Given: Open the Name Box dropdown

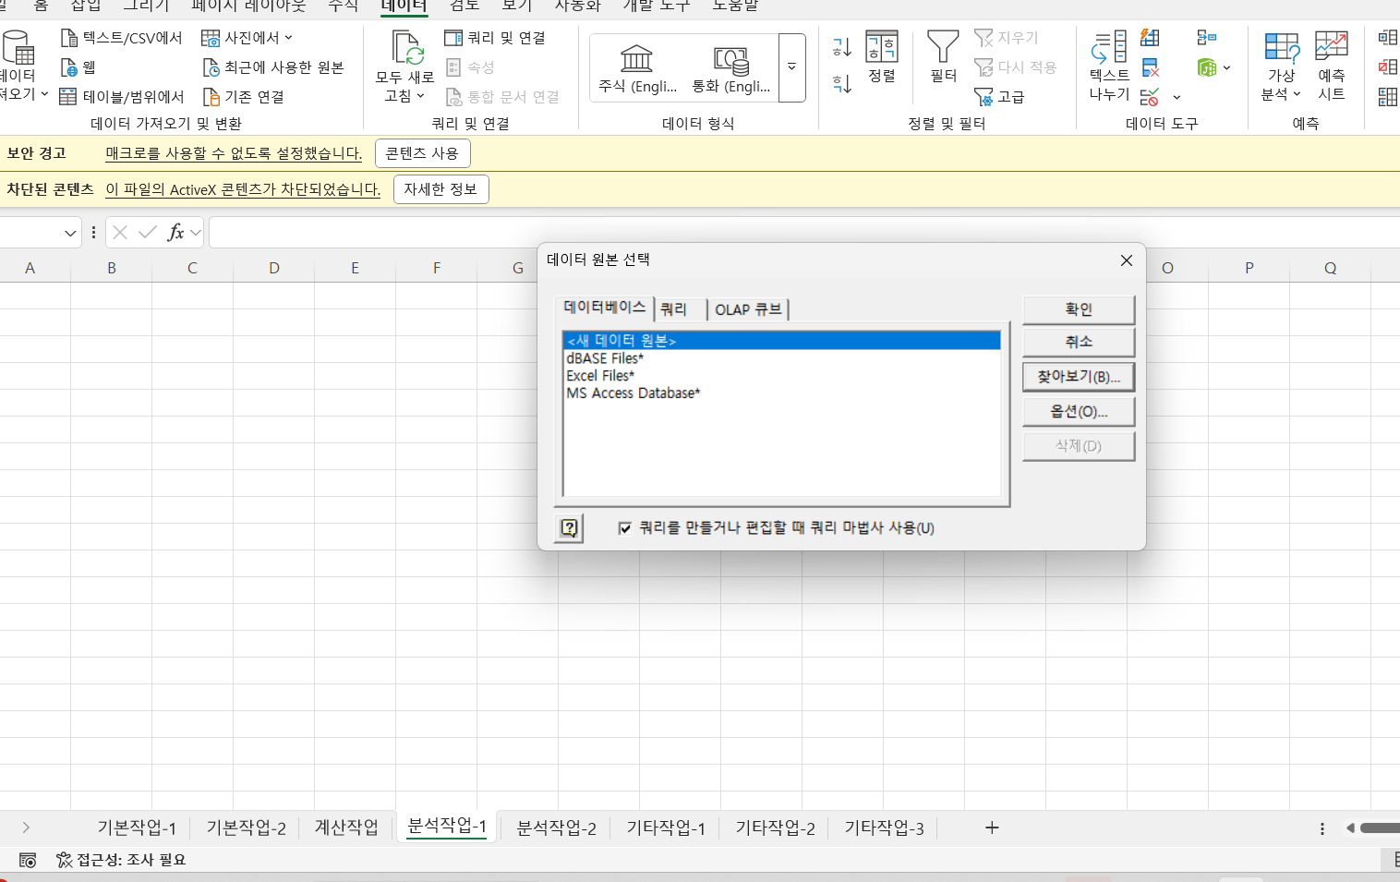Looking at the screenshot, I should point(70,234).
